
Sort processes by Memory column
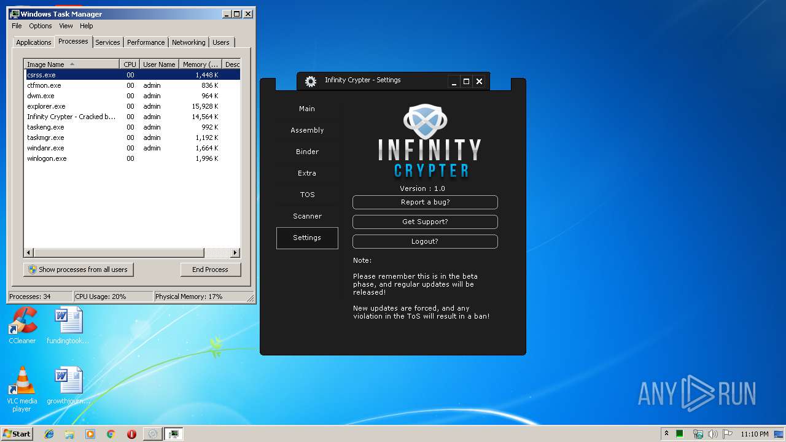click(x=200, y=64)
